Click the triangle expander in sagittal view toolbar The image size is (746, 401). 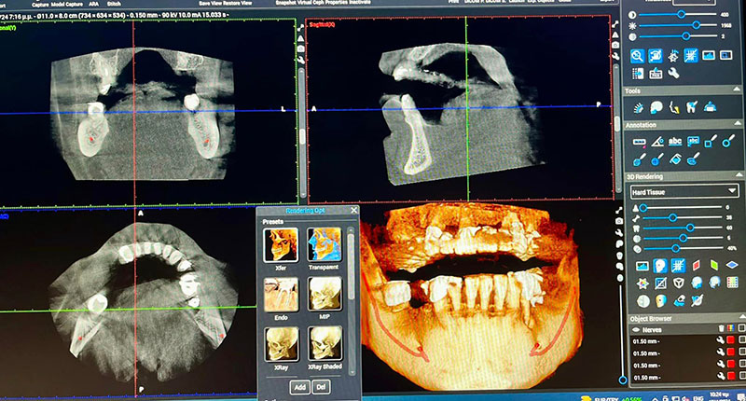pos(615,35)
